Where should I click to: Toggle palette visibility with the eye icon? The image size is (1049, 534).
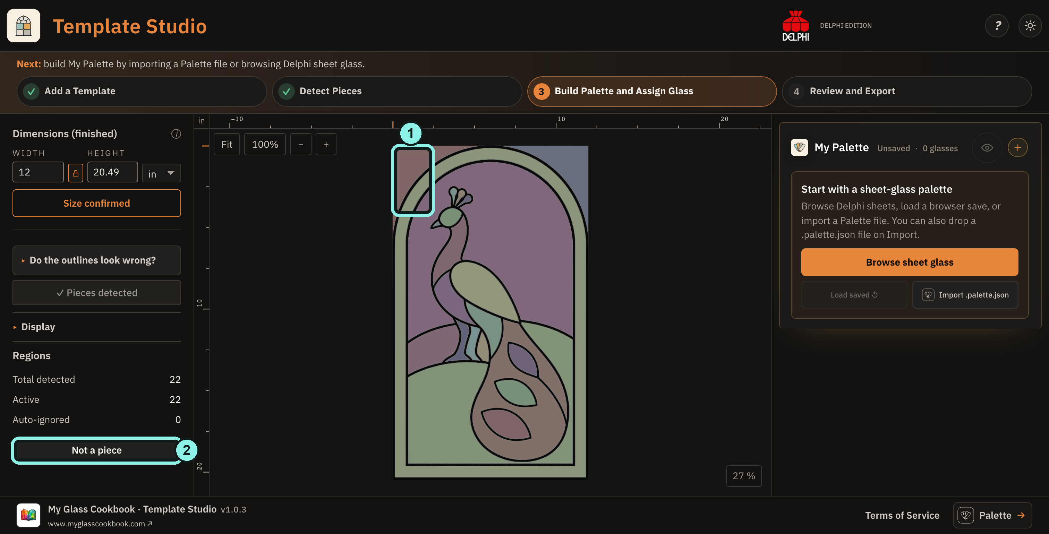(987, 148)
